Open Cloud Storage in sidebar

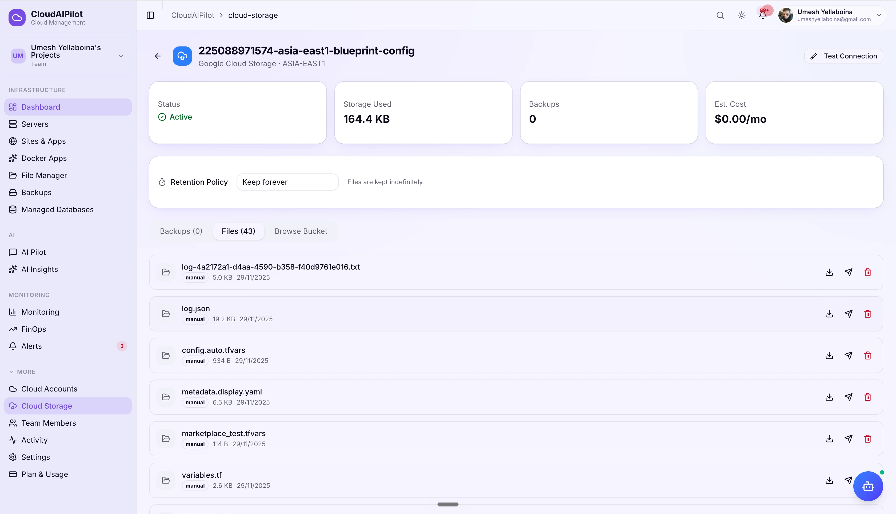pyautogui.click(x=68, y=406)
